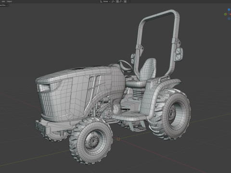Screen dimensions: 231x173
Task: Select the tractor front grille
Action: tap(47, 104)
